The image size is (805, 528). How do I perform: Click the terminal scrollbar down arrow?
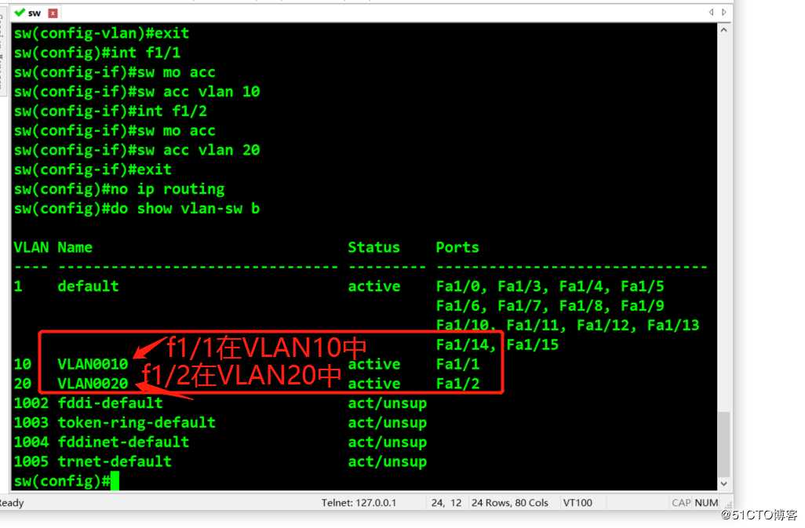(x=723, y=483)
